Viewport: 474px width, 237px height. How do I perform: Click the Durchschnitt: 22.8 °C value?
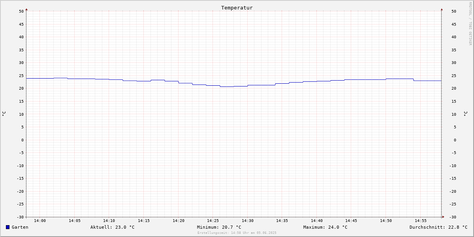(438, 227)
